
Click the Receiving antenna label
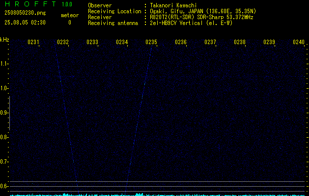113,23
